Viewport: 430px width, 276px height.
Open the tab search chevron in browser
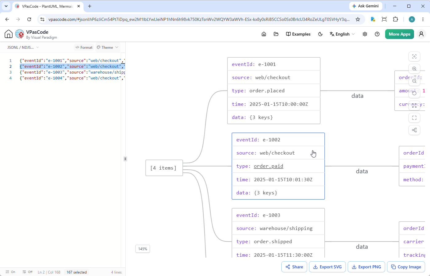coord(6,6)
